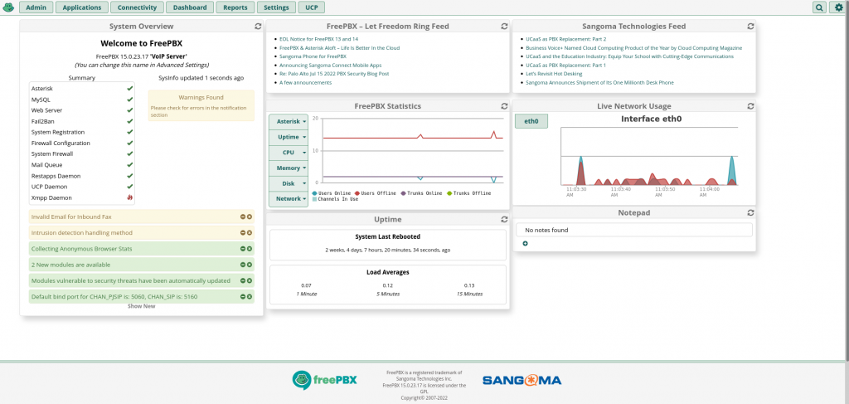The width and height of the screenshot is (849, 404).
Task: Refresh the Live Network Usage panel
Action: [x=750, y=106]
